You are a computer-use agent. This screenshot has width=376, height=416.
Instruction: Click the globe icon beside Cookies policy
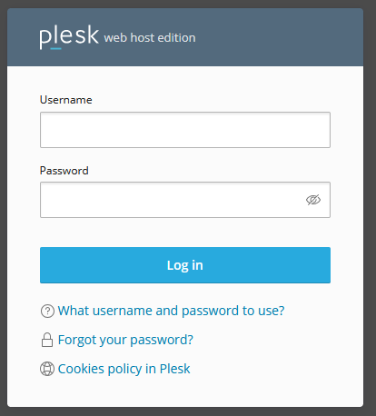coord(47,369)
